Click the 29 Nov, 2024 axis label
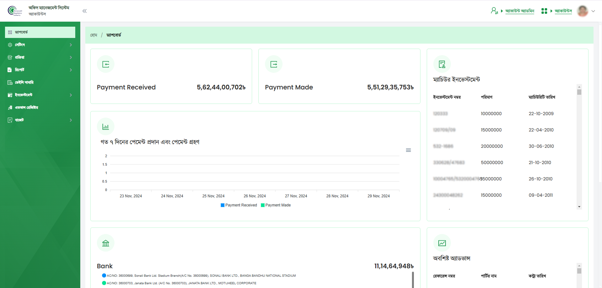This screenshot has width=602, height=288. point(379,196)
